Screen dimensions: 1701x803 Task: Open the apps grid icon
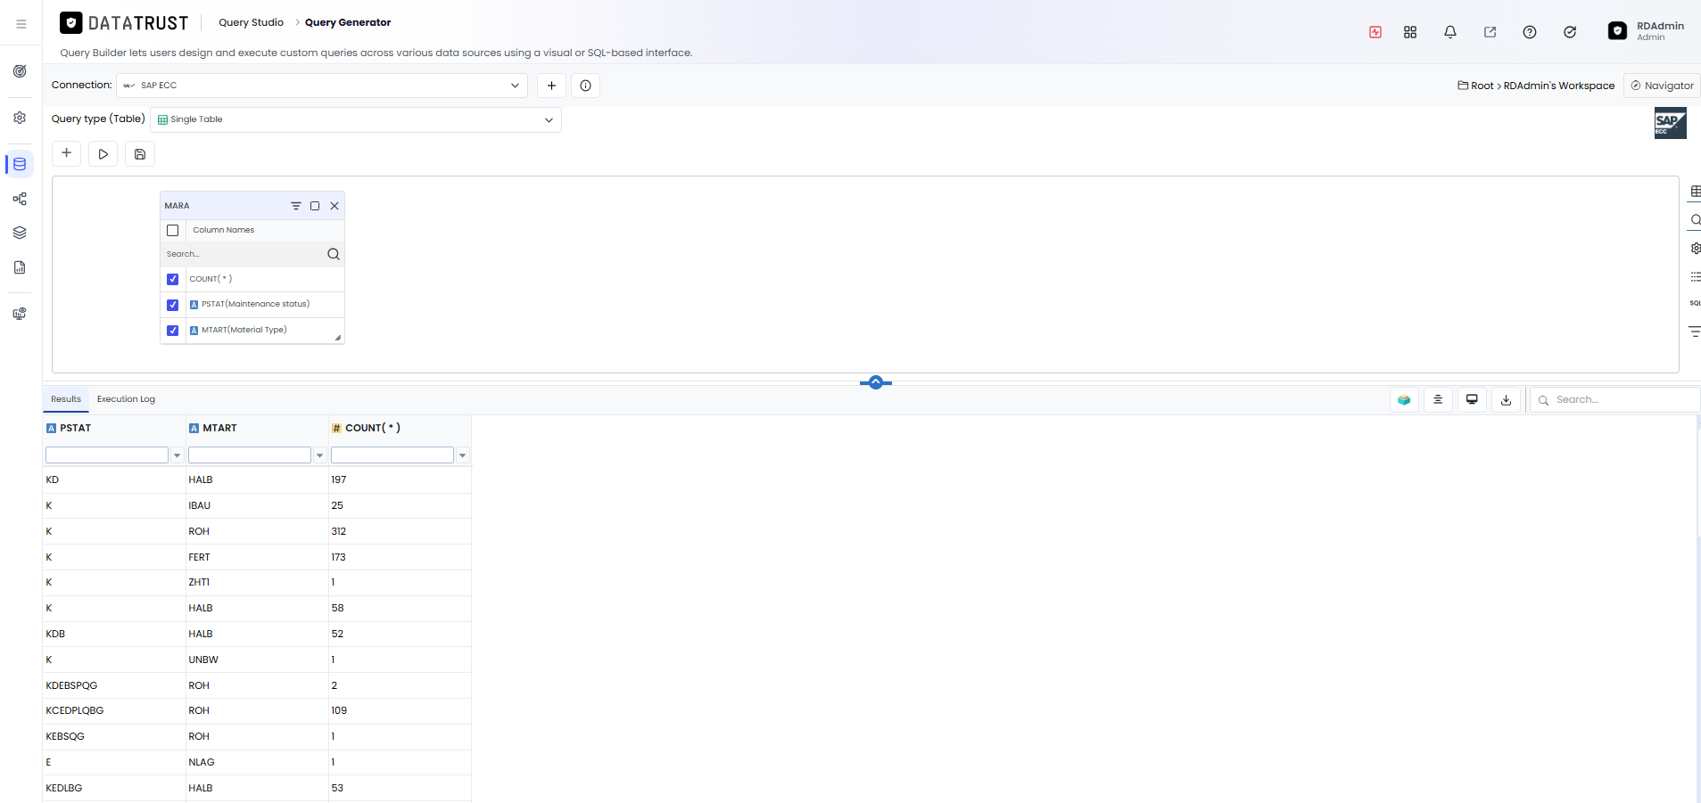click(x=1410, y=32)
